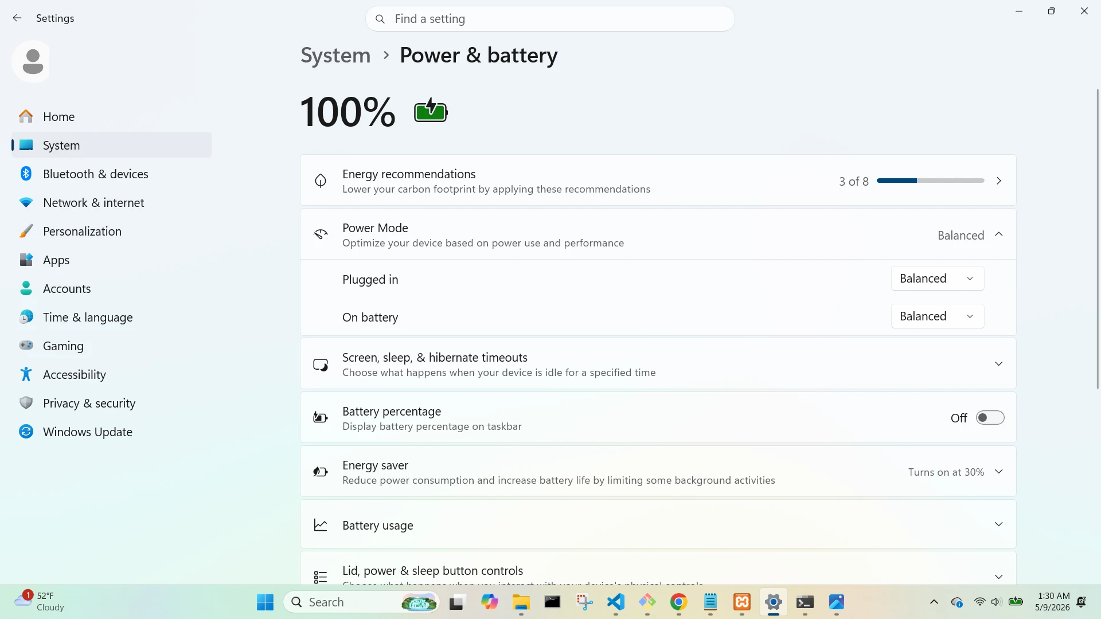Open Personalization settings

pos(112,231)
